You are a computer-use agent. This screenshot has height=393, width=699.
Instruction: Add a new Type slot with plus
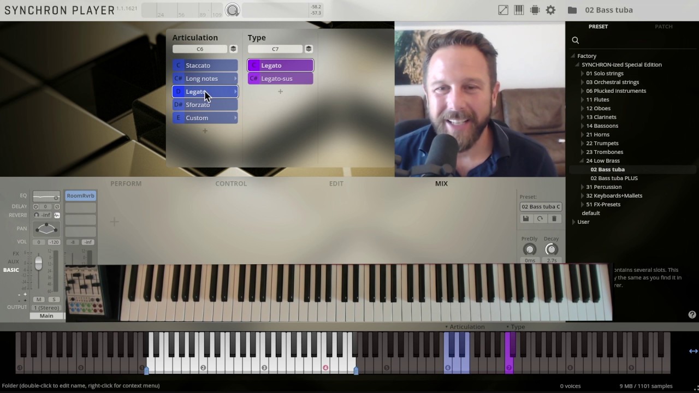point(280,92)
